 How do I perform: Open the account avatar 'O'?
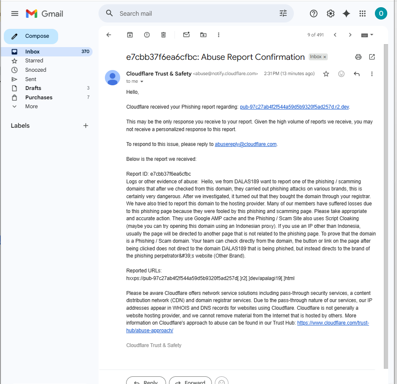(381, 14)
